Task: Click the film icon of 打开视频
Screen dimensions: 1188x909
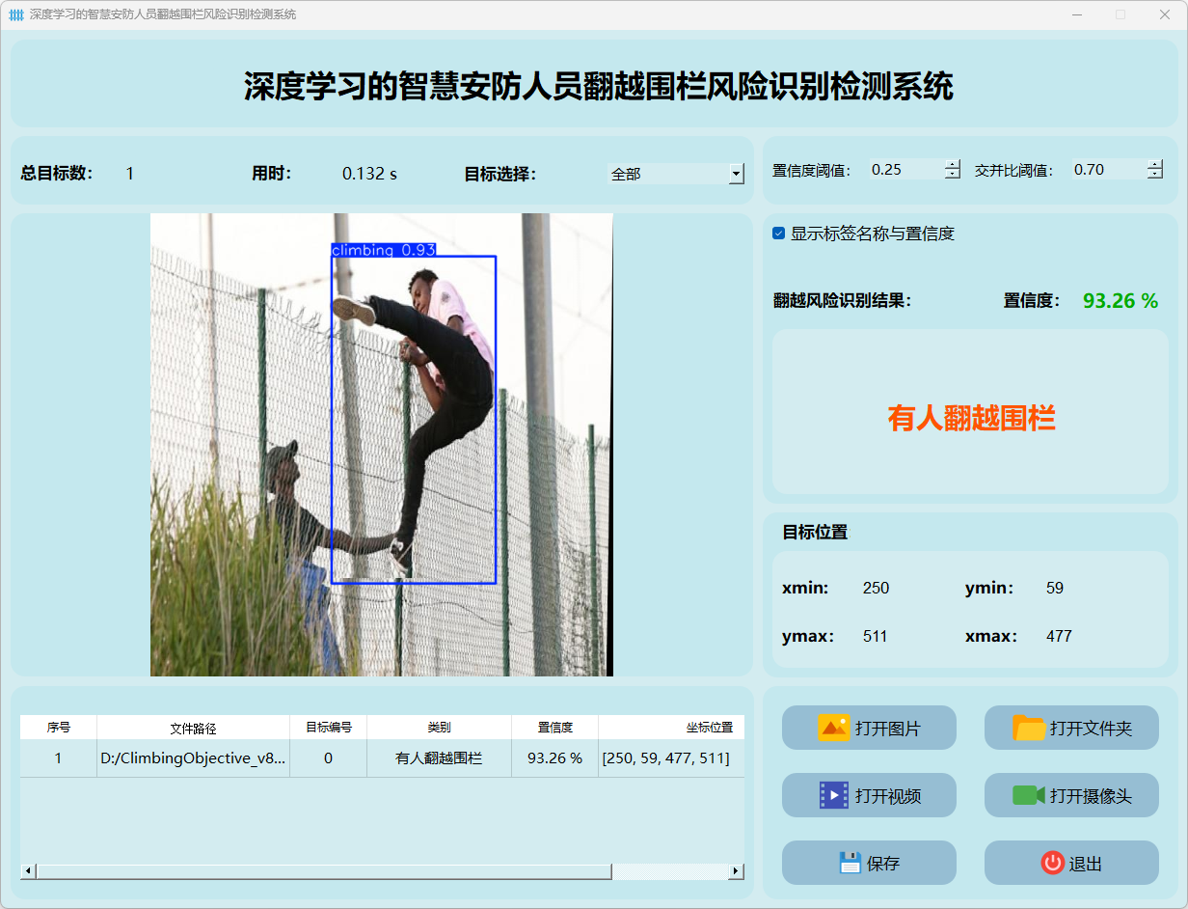Action: 833,795
